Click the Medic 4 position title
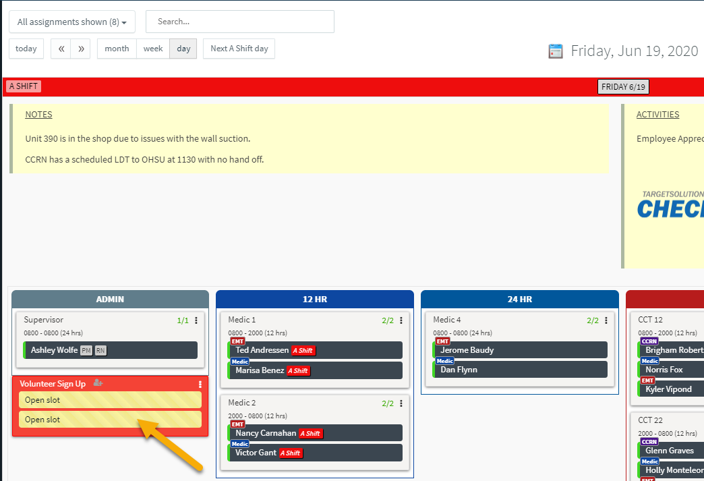 (446, 320)
